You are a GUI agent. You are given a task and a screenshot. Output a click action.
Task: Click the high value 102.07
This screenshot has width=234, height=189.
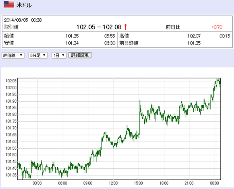coord(194,36)
